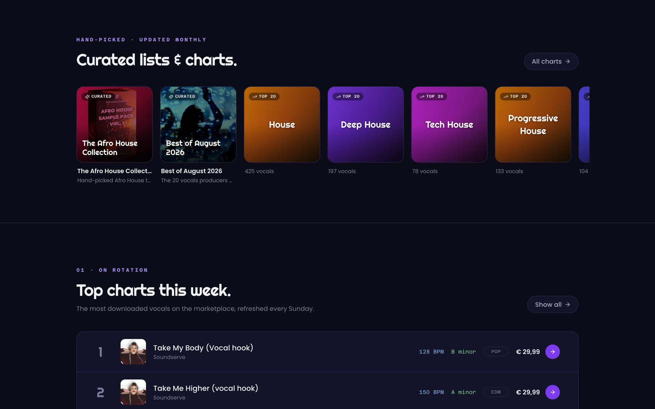Click the A minor key label
Image resolution: width=655 pixels, height=409 pixels.
463,392
